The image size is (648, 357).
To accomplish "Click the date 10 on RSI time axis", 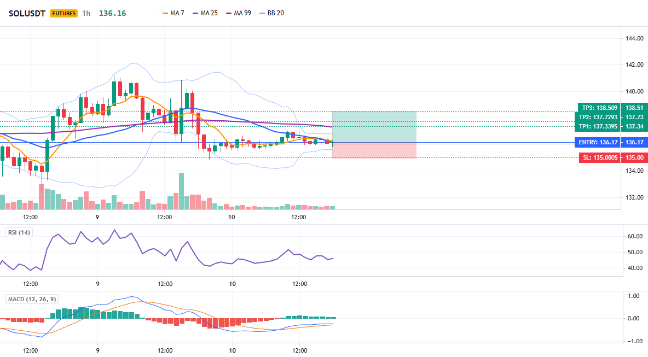I will 232,284.
